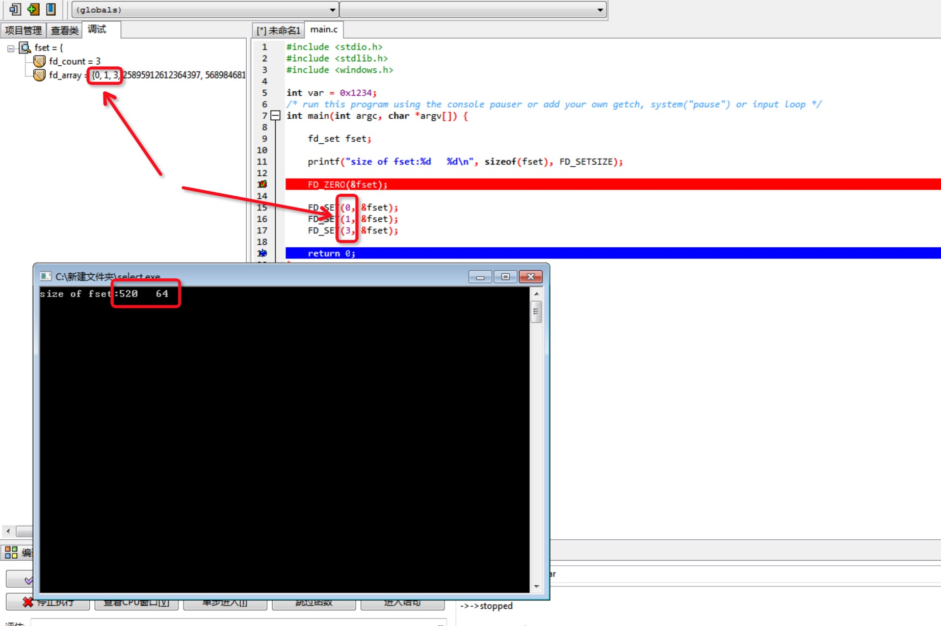Minimize the select.exe console window
Screen dimensions: 941x626
pyautogui.click(x=480, y=277)
